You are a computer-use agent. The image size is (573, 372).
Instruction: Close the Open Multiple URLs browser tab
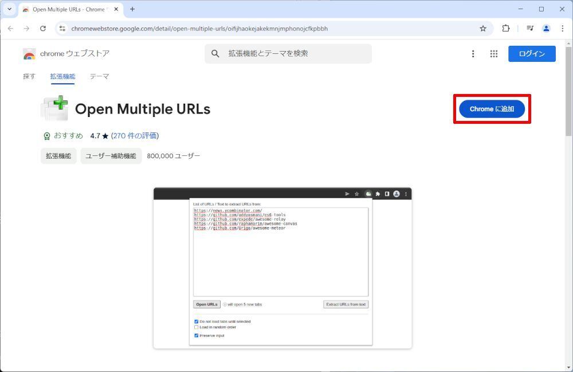click(116, 9)
